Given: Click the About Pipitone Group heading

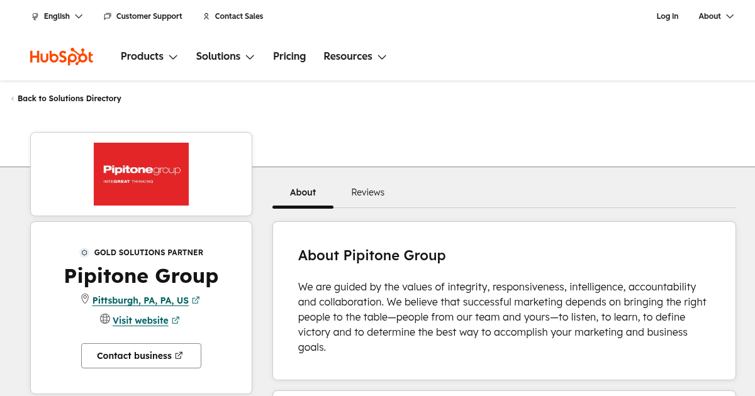Looking at the screenshot, I should click(372, 255).
